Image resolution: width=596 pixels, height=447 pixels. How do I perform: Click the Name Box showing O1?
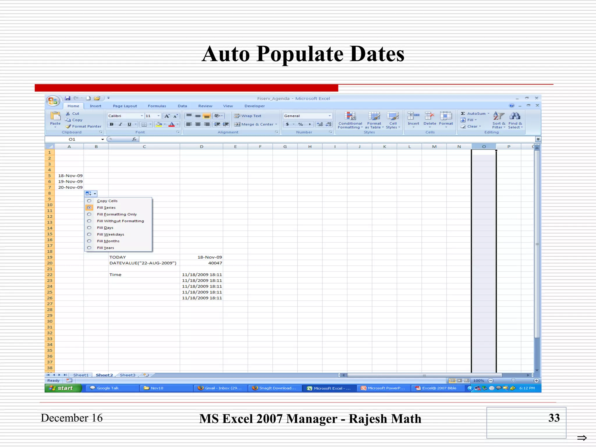(x=75, y=139)
